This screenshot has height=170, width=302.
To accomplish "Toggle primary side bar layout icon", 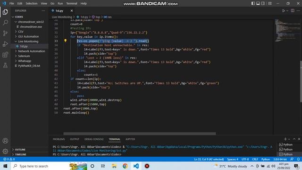I will pos(253,3).
